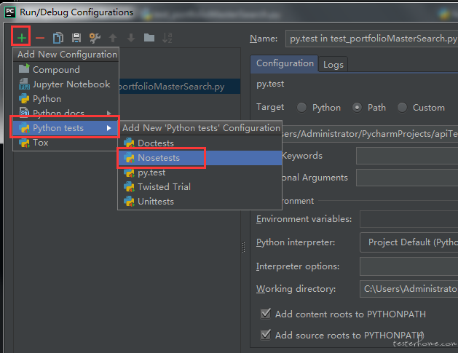Open the Python docs submenu
This screenshot has height=353, width=458.
66,112
